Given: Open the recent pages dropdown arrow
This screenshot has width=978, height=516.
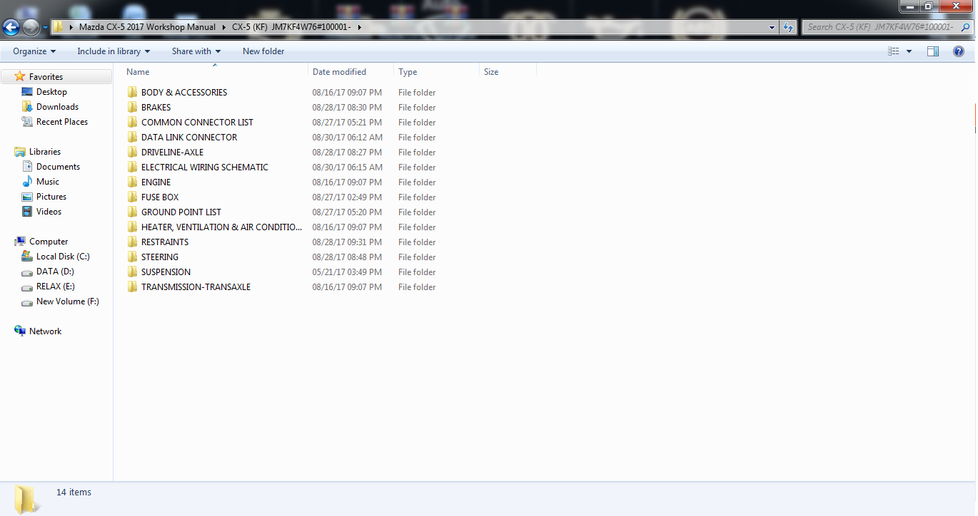Looking at the screenshot, I should point(45,28).
